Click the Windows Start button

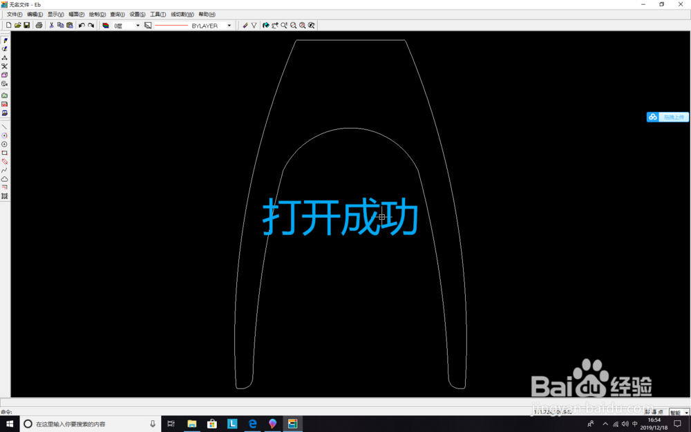point(10,424)
